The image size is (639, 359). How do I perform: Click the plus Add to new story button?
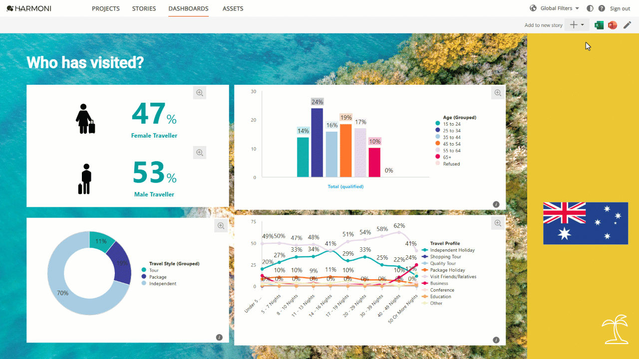coord(577,25)
